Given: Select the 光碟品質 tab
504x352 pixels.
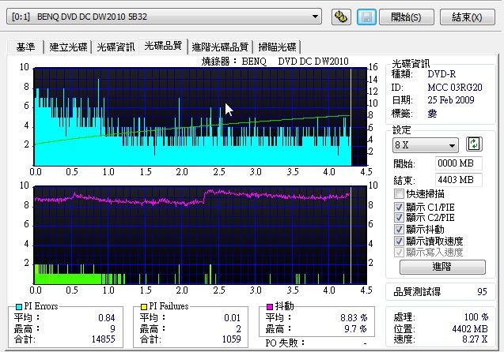Looking at the screenshot, I should (163, 46).
